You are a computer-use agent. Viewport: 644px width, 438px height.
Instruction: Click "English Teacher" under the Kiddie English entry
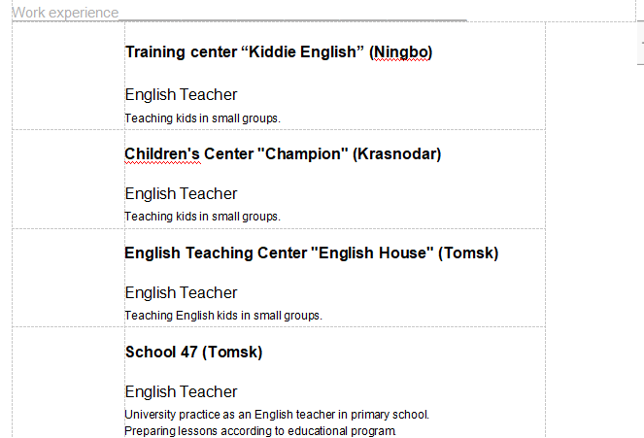[181, 95]
